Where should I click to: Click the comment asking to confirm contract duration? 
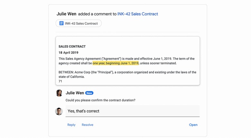point(100,100)
